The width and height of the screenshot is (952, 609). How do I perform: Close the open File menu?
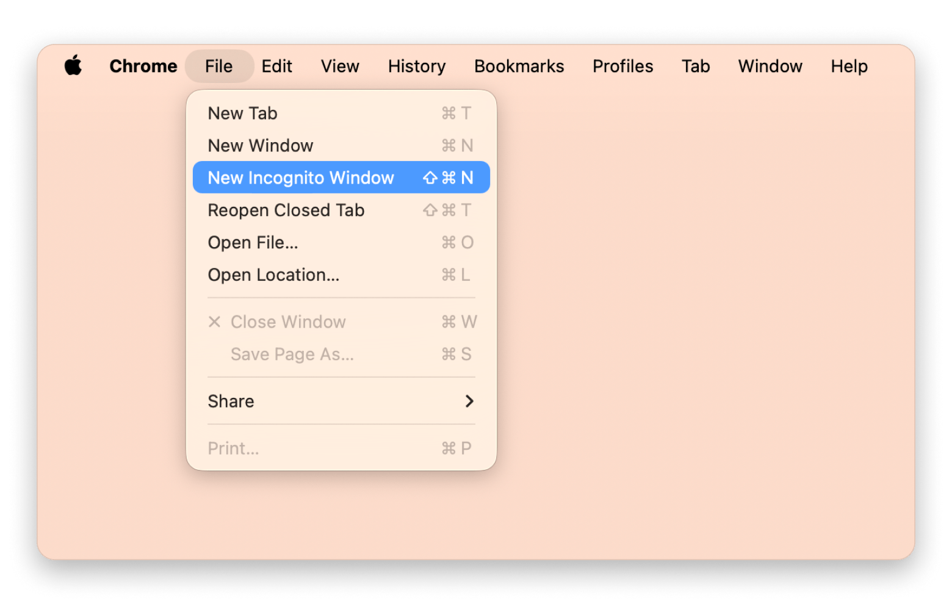pyautogui.click(x=219, y=66)
